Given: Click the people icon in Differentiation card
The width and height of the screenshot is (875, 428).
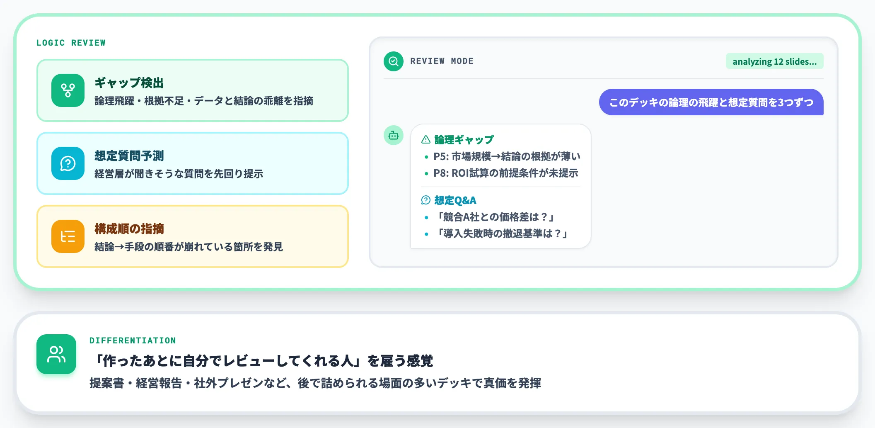Looking at the screenshot, I should pos(56,354).
